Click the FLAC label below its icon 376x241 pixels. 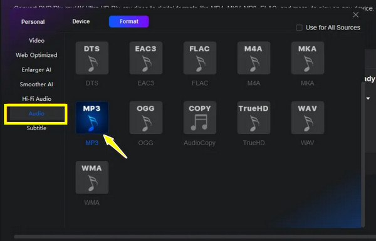(200, 83)
